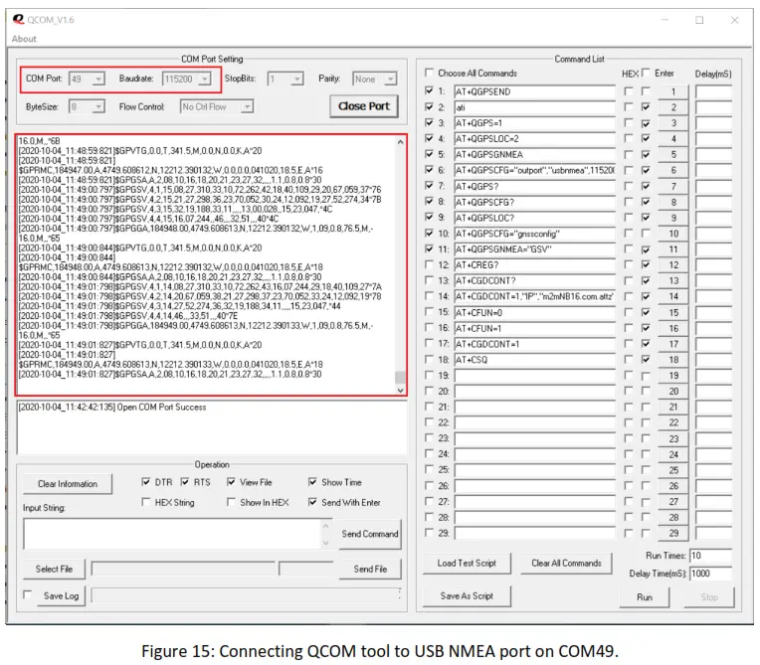The image size is (760, 665).
Task: Open the About menu
Action: tap(24, 39)
